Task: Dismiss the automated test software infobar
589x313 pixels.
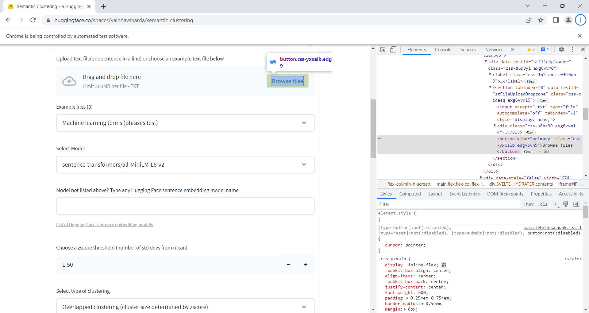Action: 580,36
